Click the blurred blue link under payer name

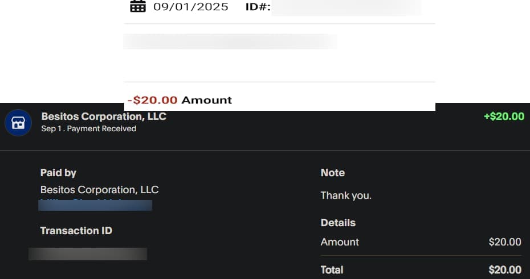click(95, 205)
